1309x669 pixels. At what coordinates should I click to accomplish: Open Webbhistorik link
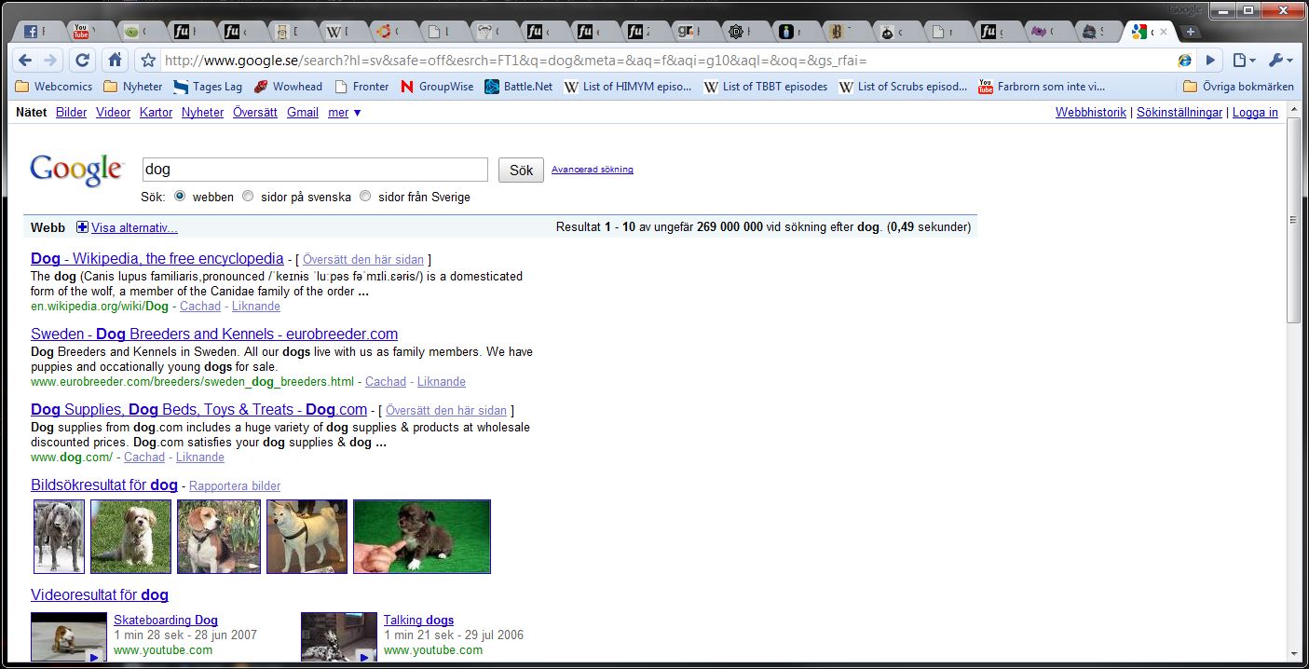pyautogui.click(x=1091, y=113)
